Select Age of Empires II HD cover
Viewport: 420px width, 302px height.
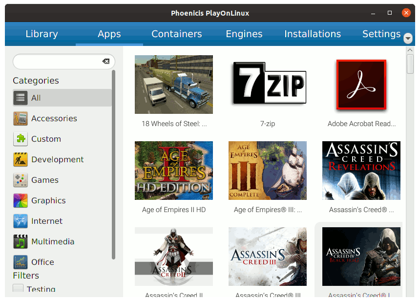tap(174, 171)
